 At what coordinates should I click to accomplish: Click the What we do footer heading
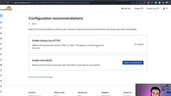coord(59,93)
